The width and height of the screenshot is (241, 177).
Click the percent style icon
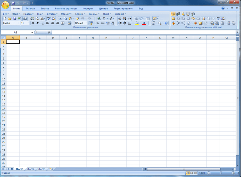[x=98, y=23]
